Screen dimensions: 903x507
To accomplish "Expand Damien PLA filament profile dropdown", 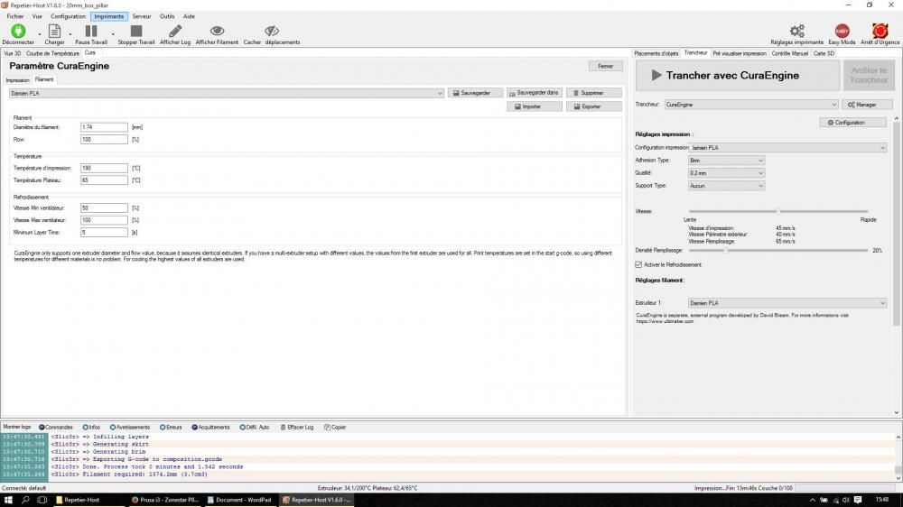I will 227,93.
